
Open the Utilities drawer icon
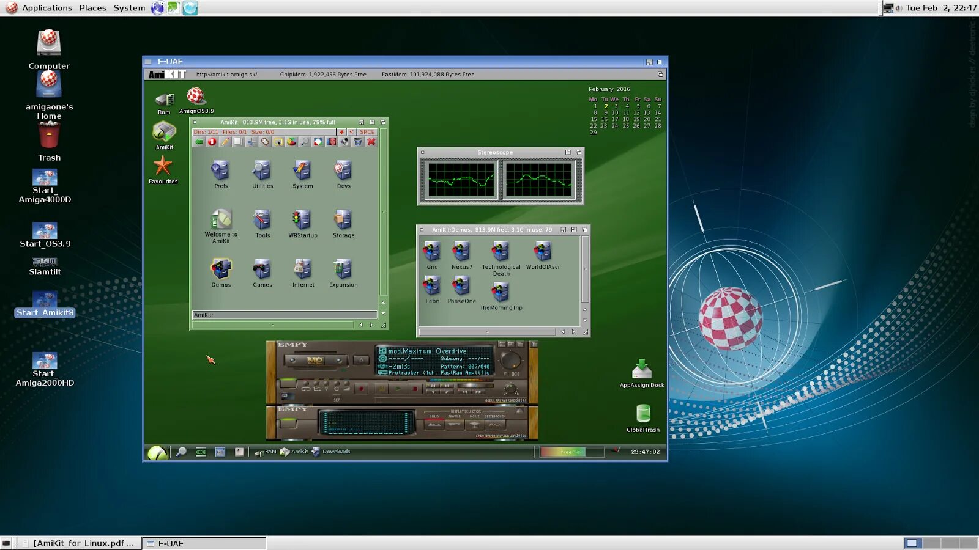(262, 174)
